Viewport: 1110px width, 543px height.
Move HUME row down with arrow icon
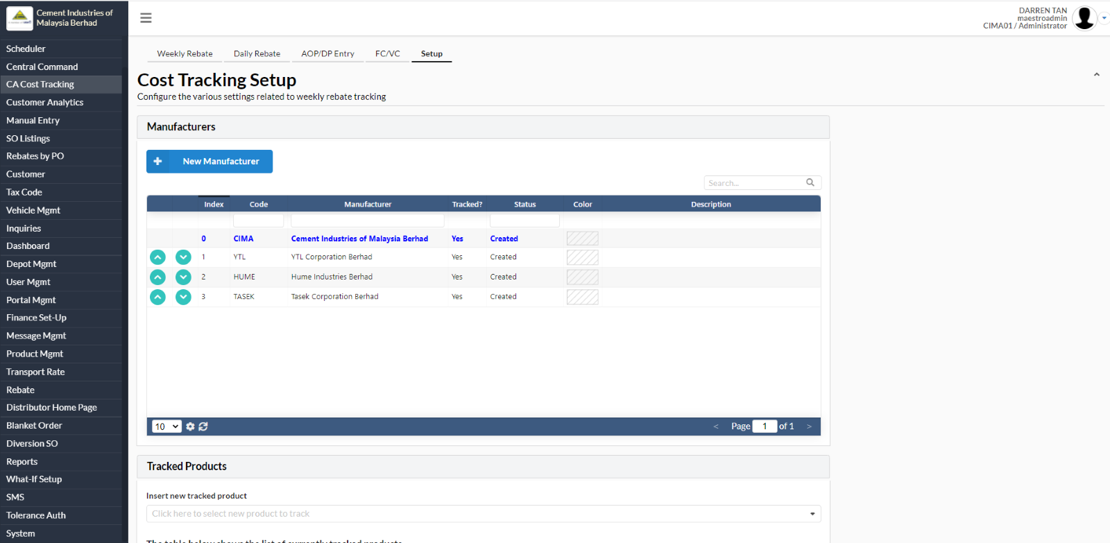(x=183, y=277)
